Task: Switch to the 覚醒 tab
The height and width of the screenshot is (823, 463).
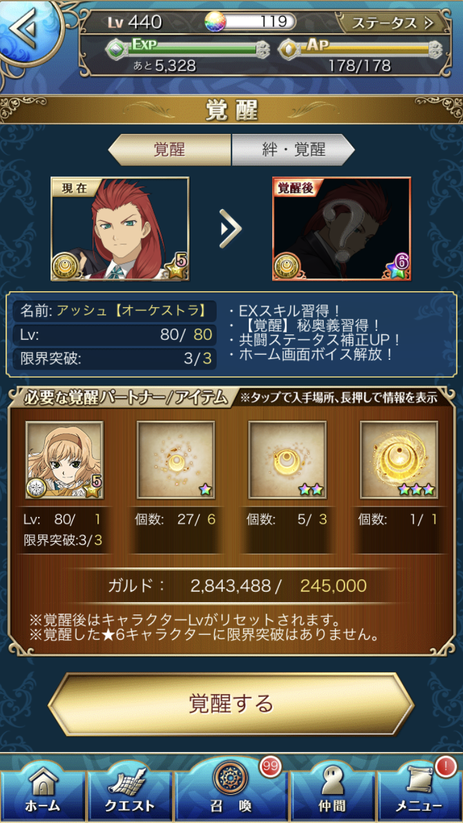Action: [x=170, y=150]
